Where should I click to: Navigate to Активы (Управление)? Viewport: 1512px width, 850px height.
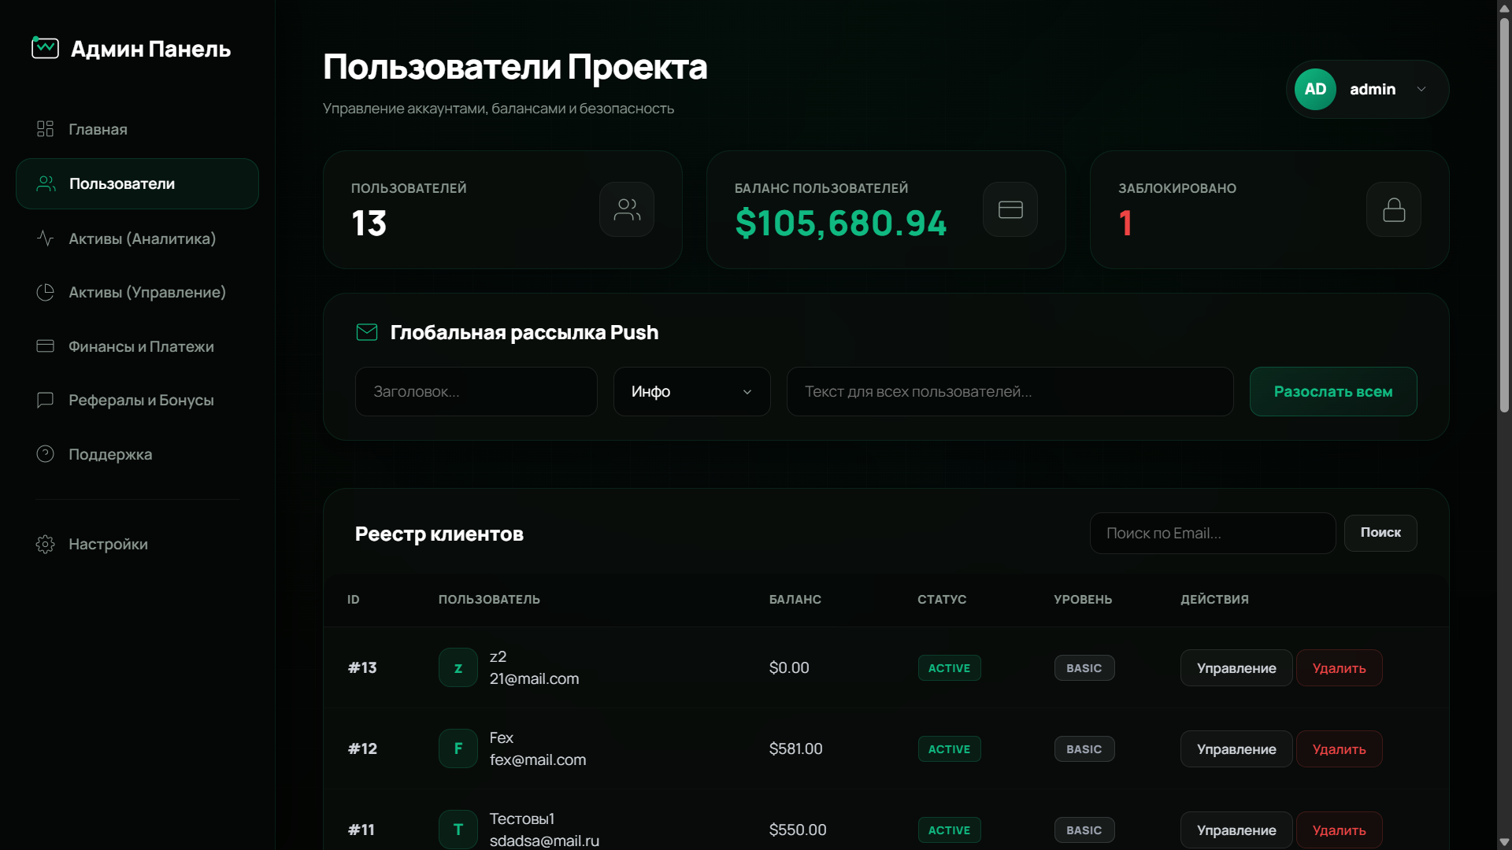[137, 293]
